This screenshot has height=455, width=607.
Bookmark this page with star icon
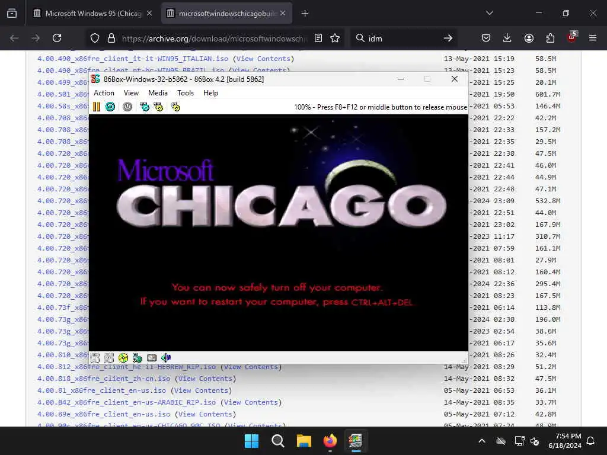[x=335, y=38]
